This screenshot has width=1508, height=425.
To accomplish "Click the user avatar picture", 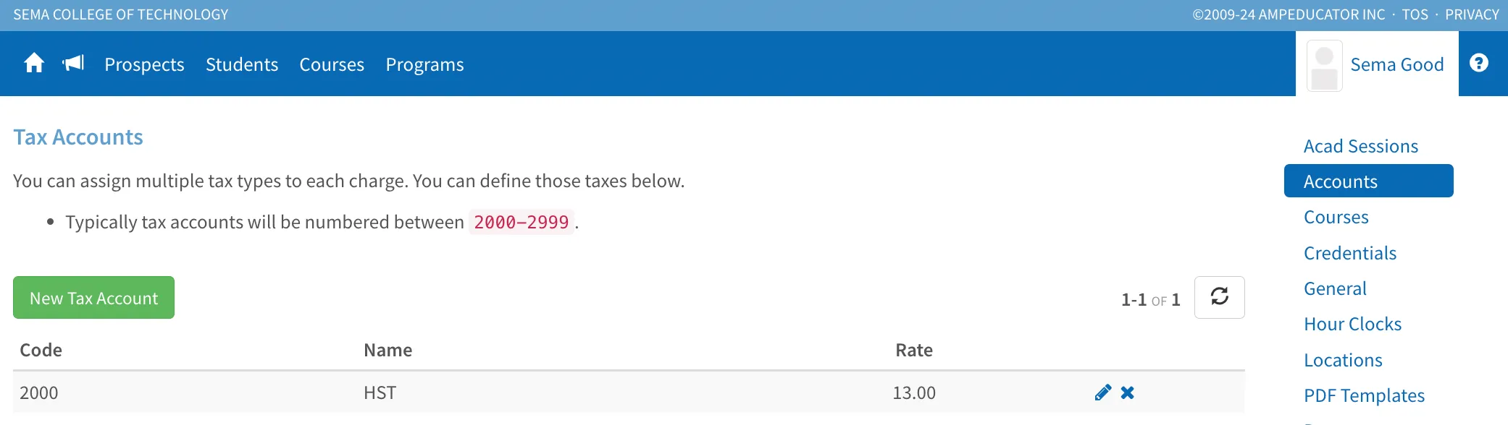I will (x=1324, y=66).
